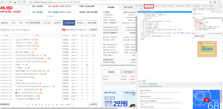Expand the head node in DOM tree
The height and width of the screenshot is (109, 223).
(140, 10)
